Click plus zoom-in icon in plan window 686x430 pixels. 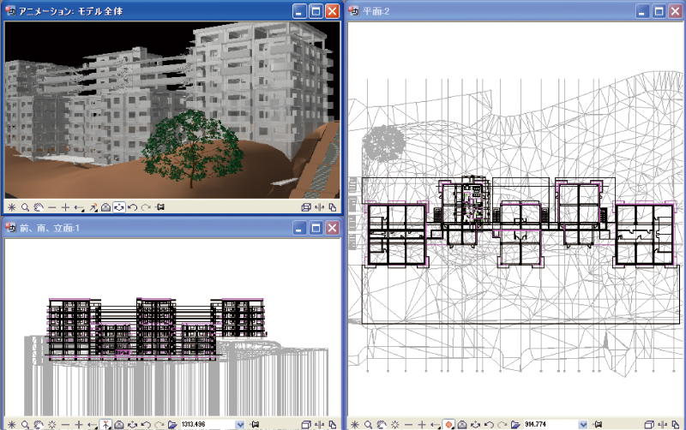click(422, 424)
